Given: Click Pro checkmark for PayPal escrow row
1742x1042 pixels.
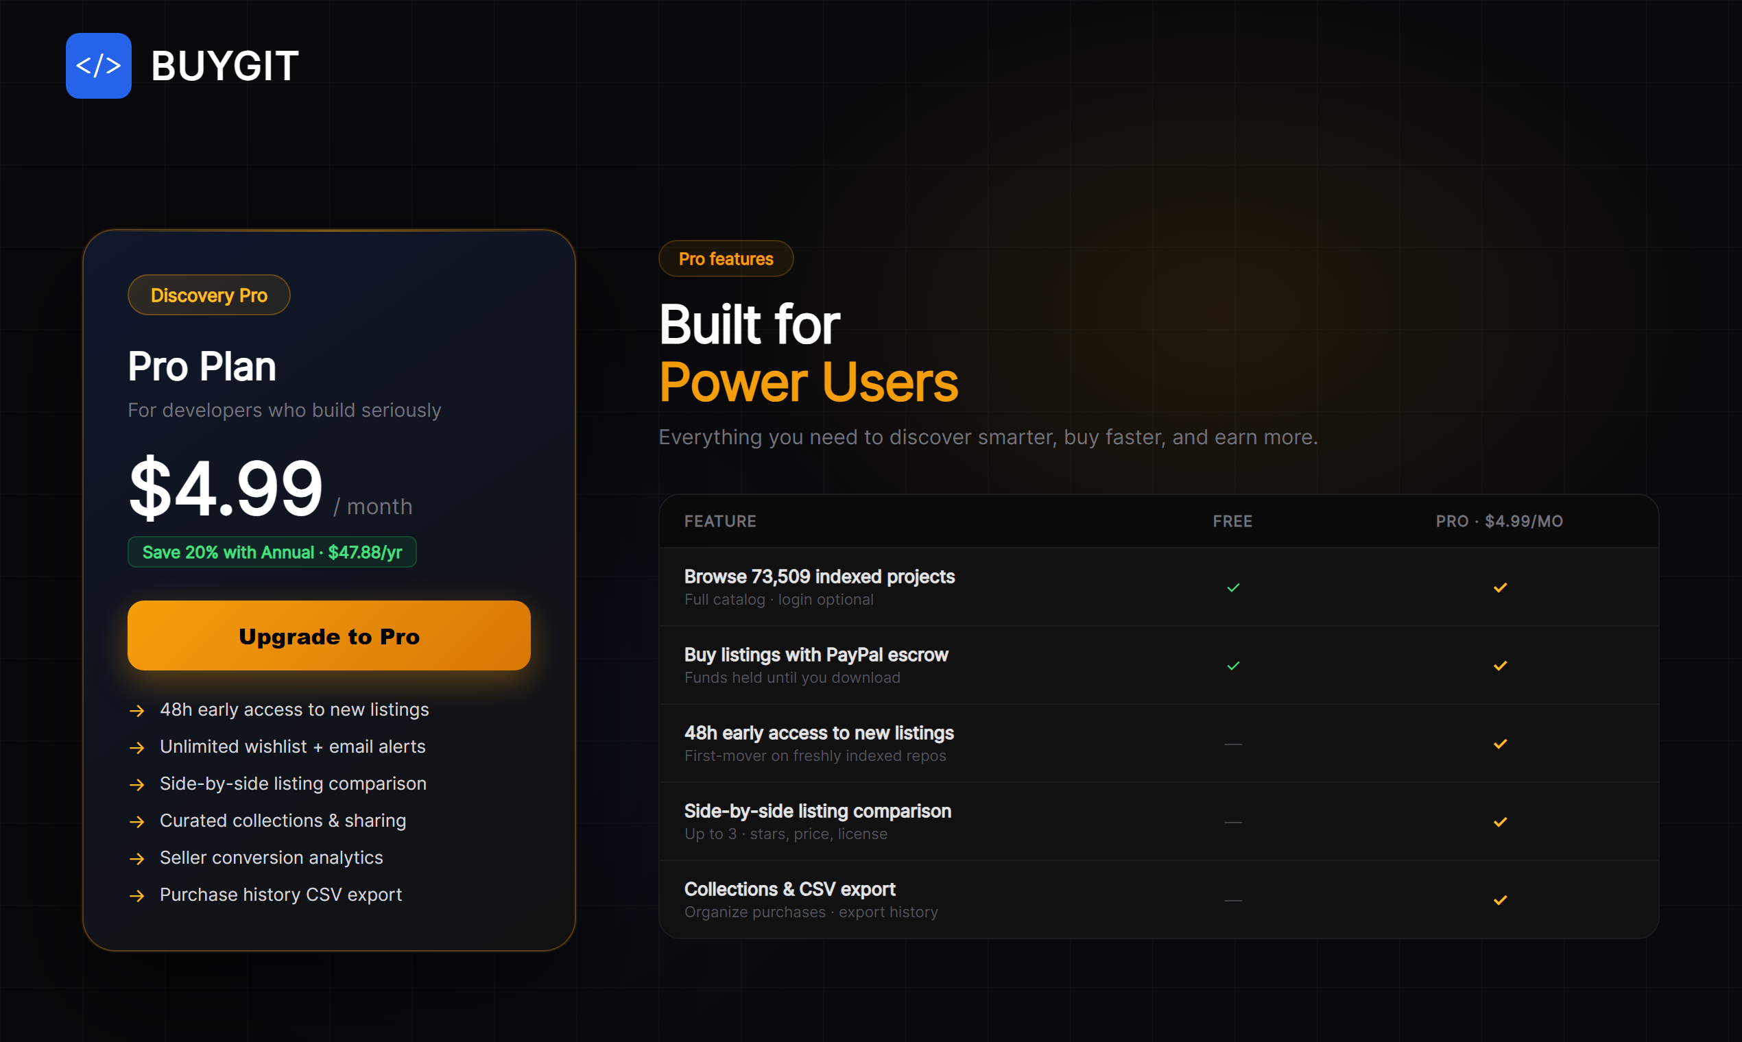Looking at the screenshot, I should click(x=1500, y=666).
